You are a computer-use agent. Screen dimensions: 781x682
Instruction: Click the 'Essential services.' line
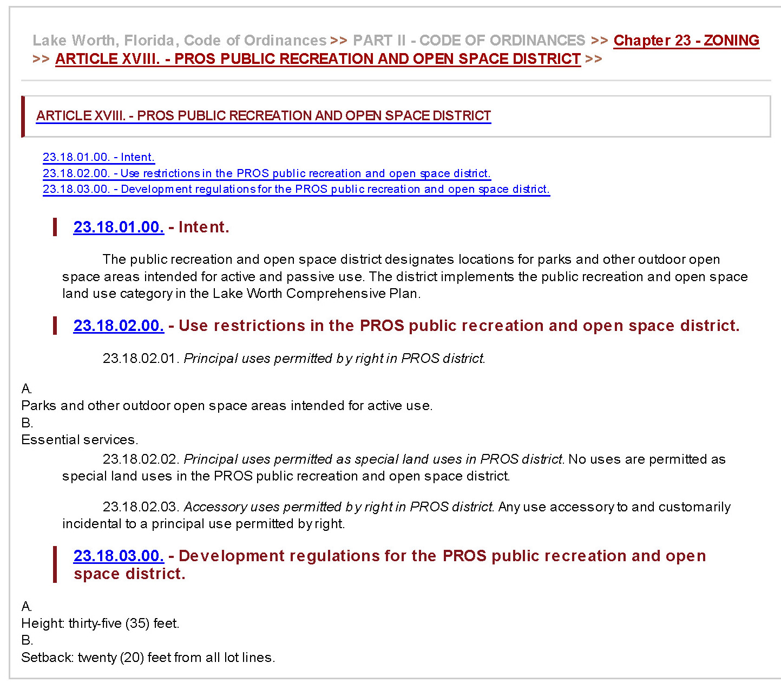80,440
